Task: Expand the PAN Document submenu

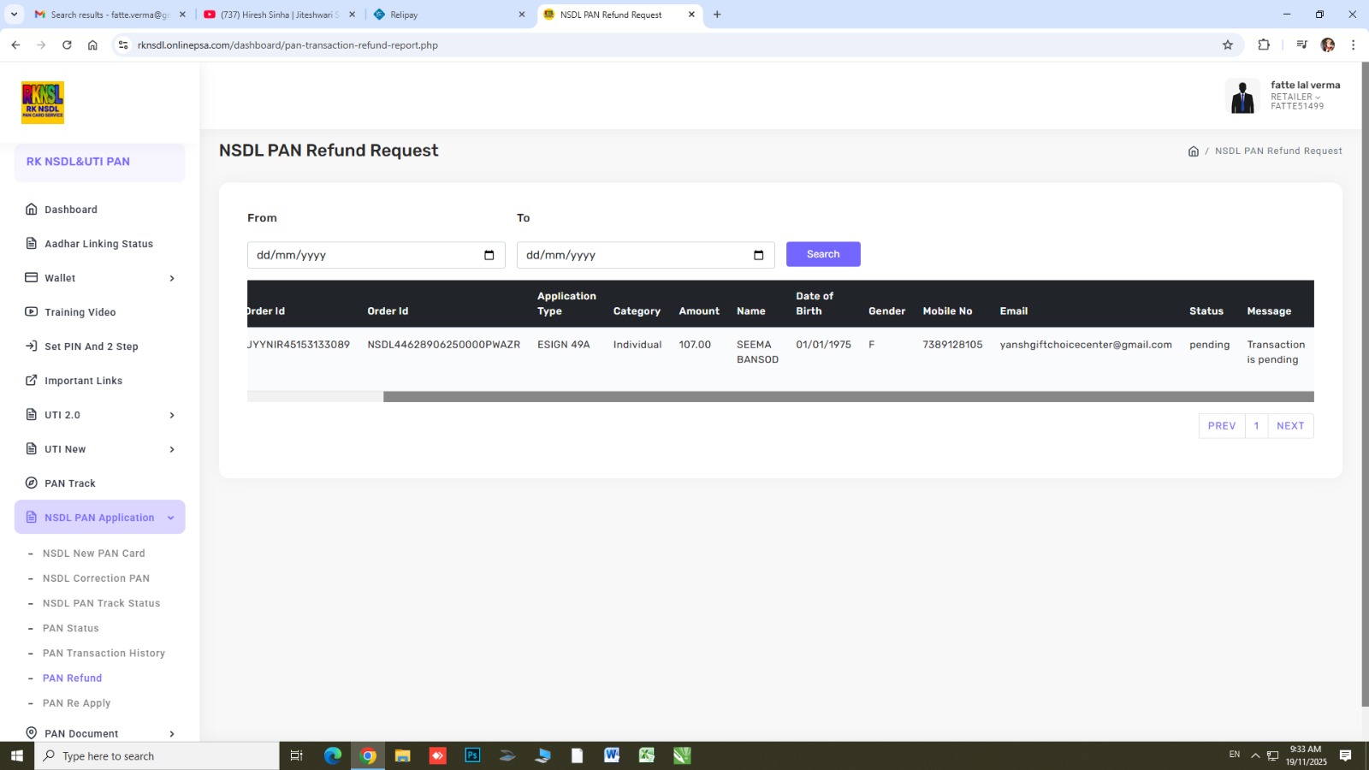Action: [x=172, y=734]
